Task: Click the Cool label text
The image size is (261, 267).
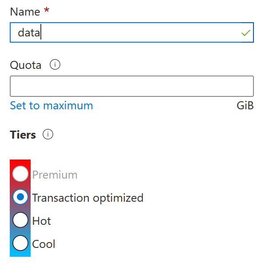Action: [43, 244]
